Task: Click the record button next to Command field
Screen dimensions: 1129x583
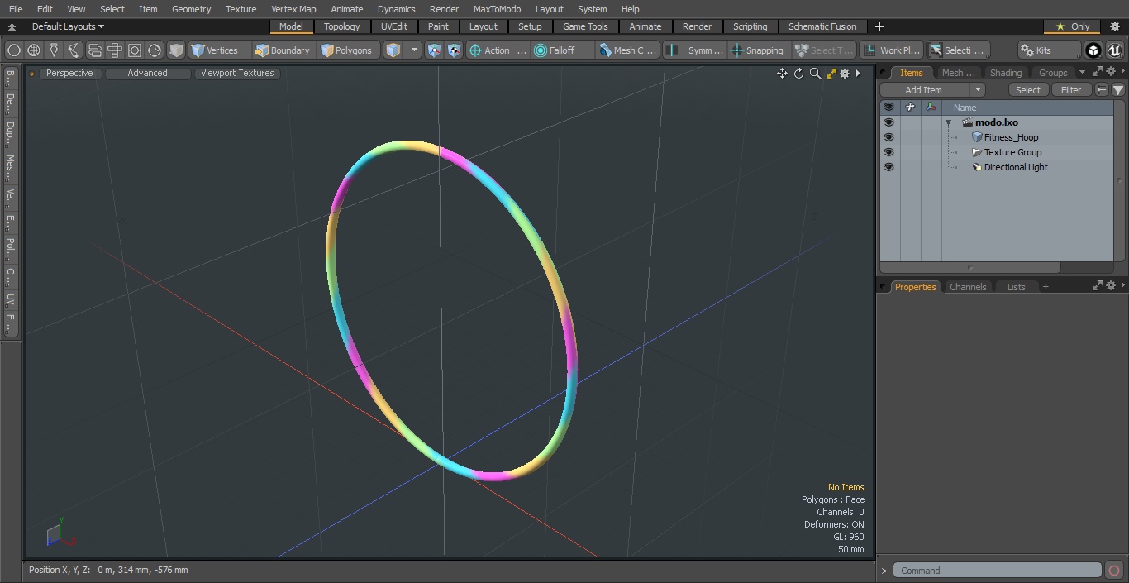Action: (1114, 571)
